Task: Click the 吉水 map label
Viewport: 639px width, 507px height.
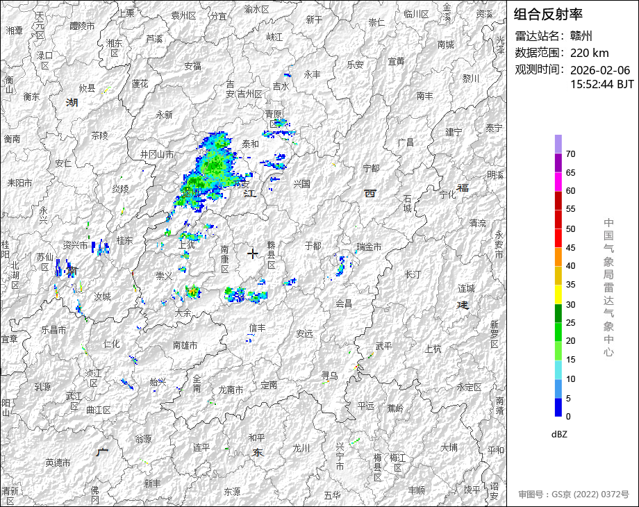Action: (x=281, y=86)
